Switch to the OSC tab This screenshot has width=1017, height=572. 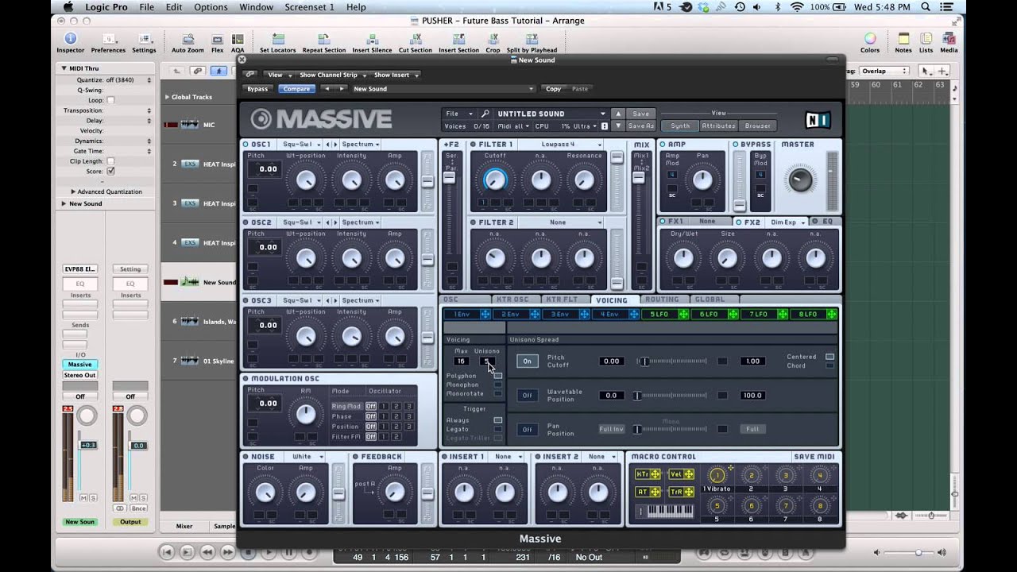(450, 300)
